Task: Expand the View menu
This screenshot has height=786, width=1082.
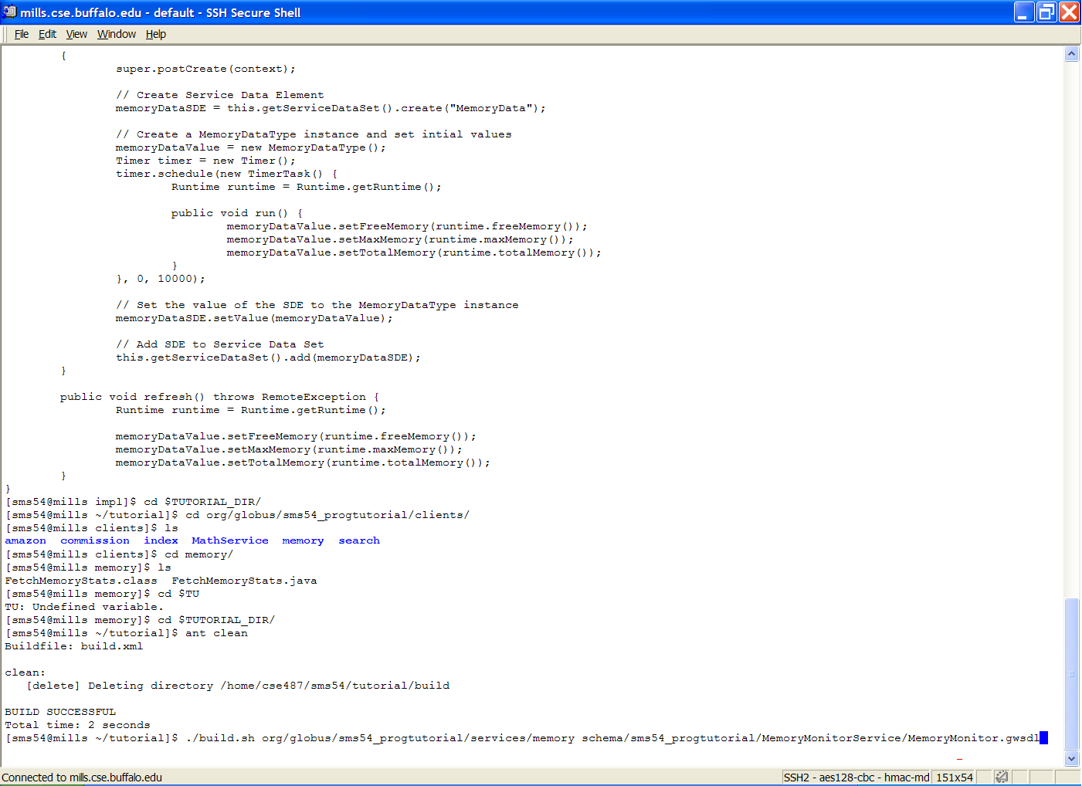Action: (x=76, y=34)
